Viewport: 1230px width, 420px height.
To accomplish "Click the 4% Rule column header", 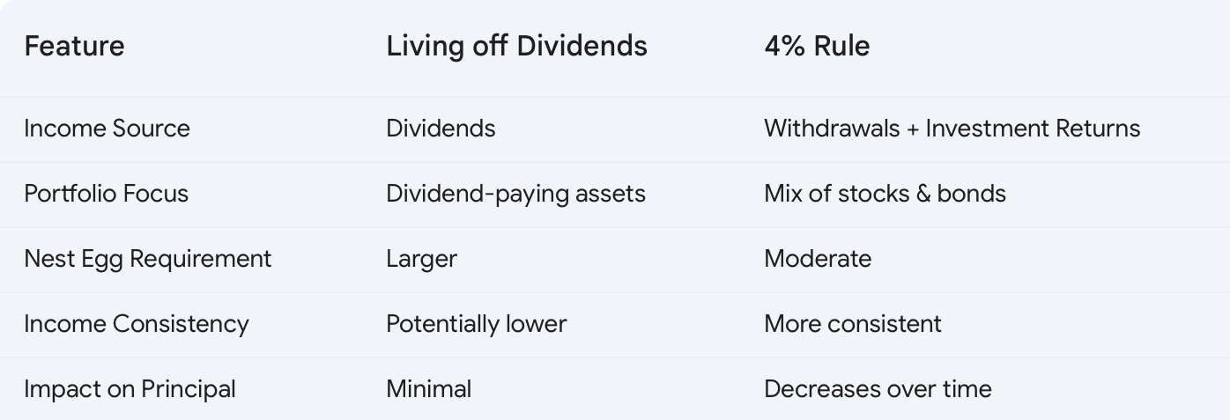I will [817, 46].
